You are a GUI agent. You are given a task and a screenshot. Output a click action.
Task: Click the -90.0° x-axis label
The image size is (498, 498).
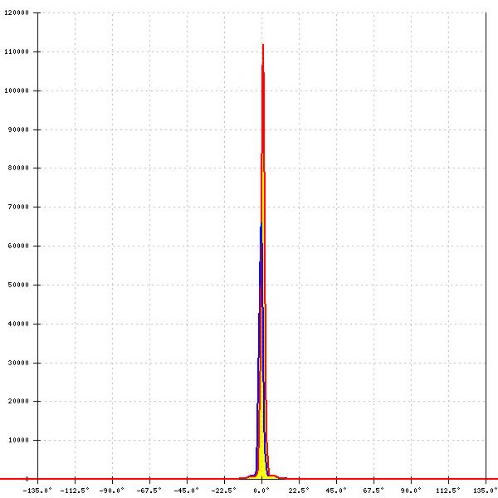[x=112, y=491]
